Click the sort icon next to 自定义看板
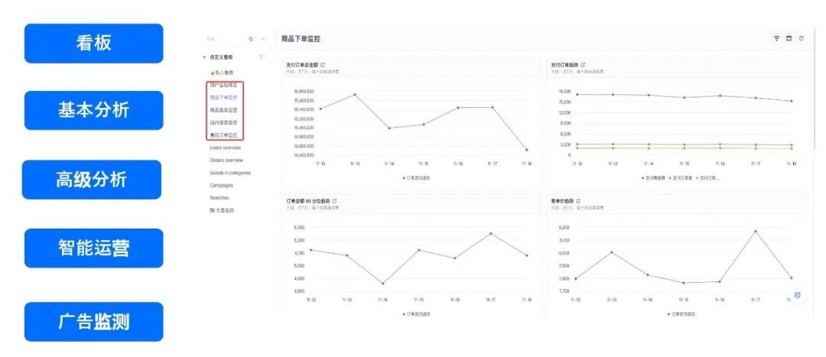The image size is (826, 357). (262, 57)
